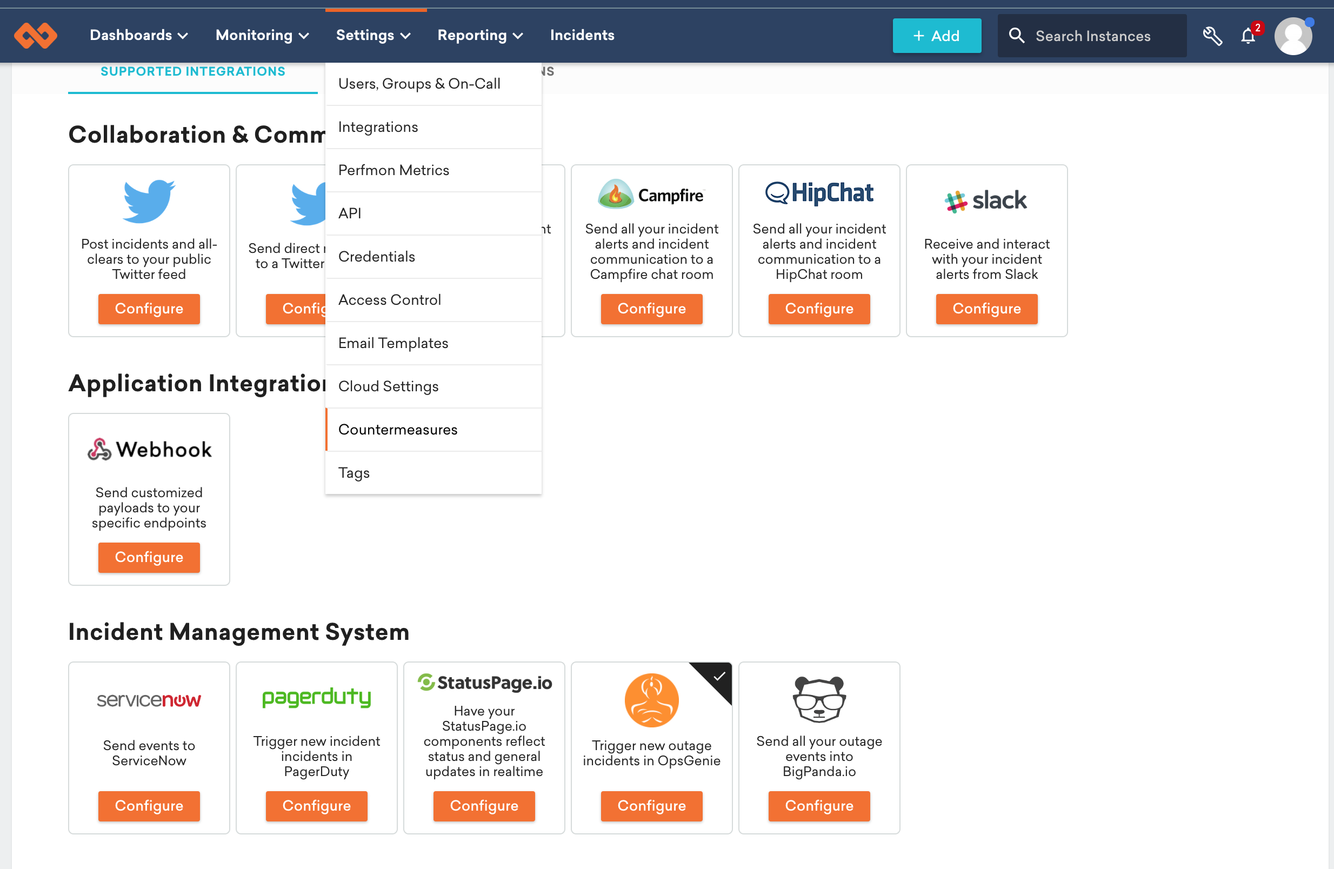1334x869 pixels.
Task: Click the PagerDuty integration icon
Action: [316, 697]
